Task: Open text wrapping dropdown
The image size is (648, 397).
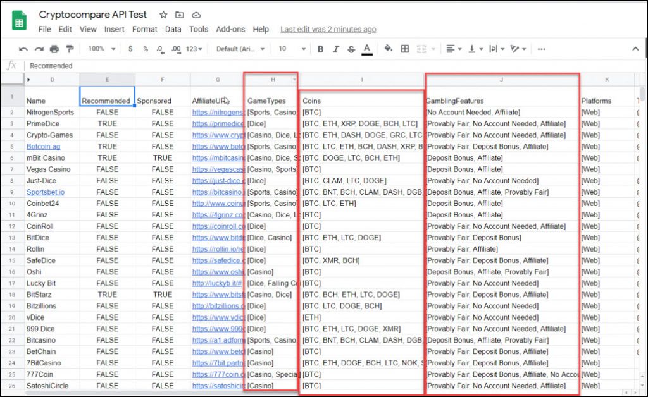Action: click(x=497, y=49)
